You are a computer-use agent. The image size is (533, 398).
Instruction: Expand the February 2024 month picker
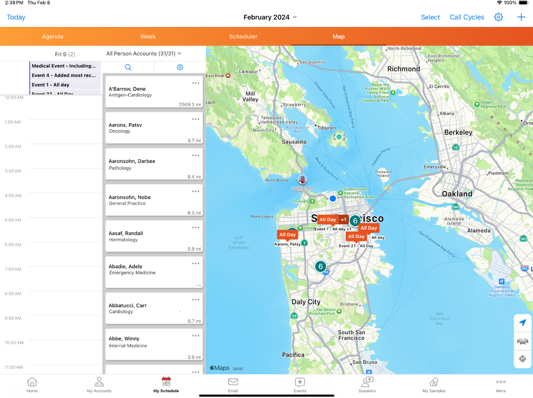[x=270, y=17]
